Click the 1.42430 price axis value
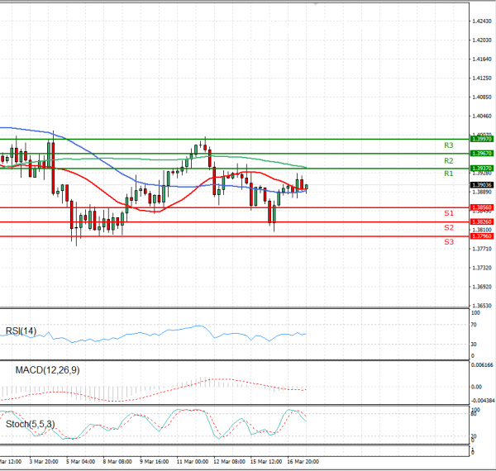Image resolution: width=496 pixels, height=471 pixels. click(x=482, y=21)
